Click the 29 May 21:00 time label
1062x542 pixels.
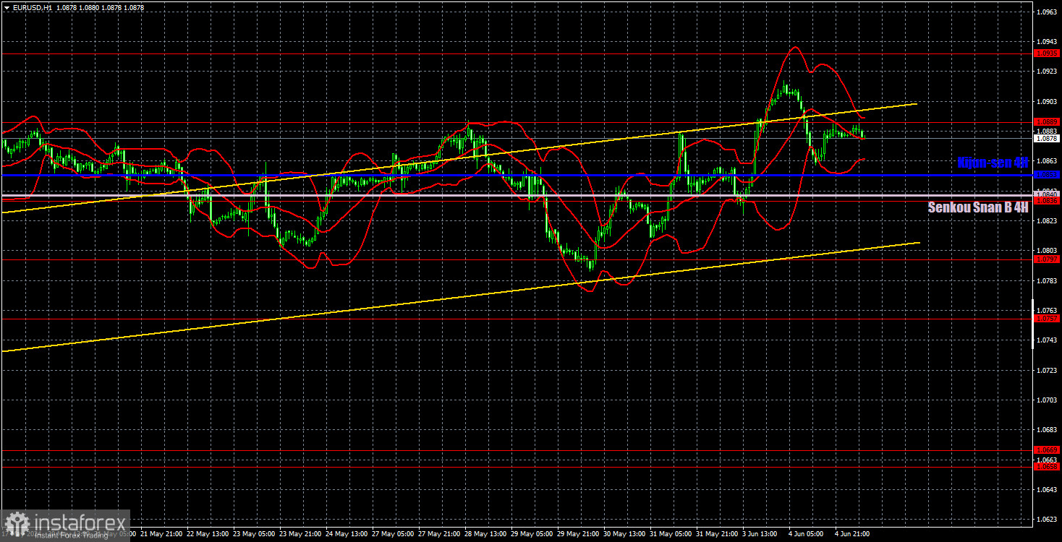(577, 534)
